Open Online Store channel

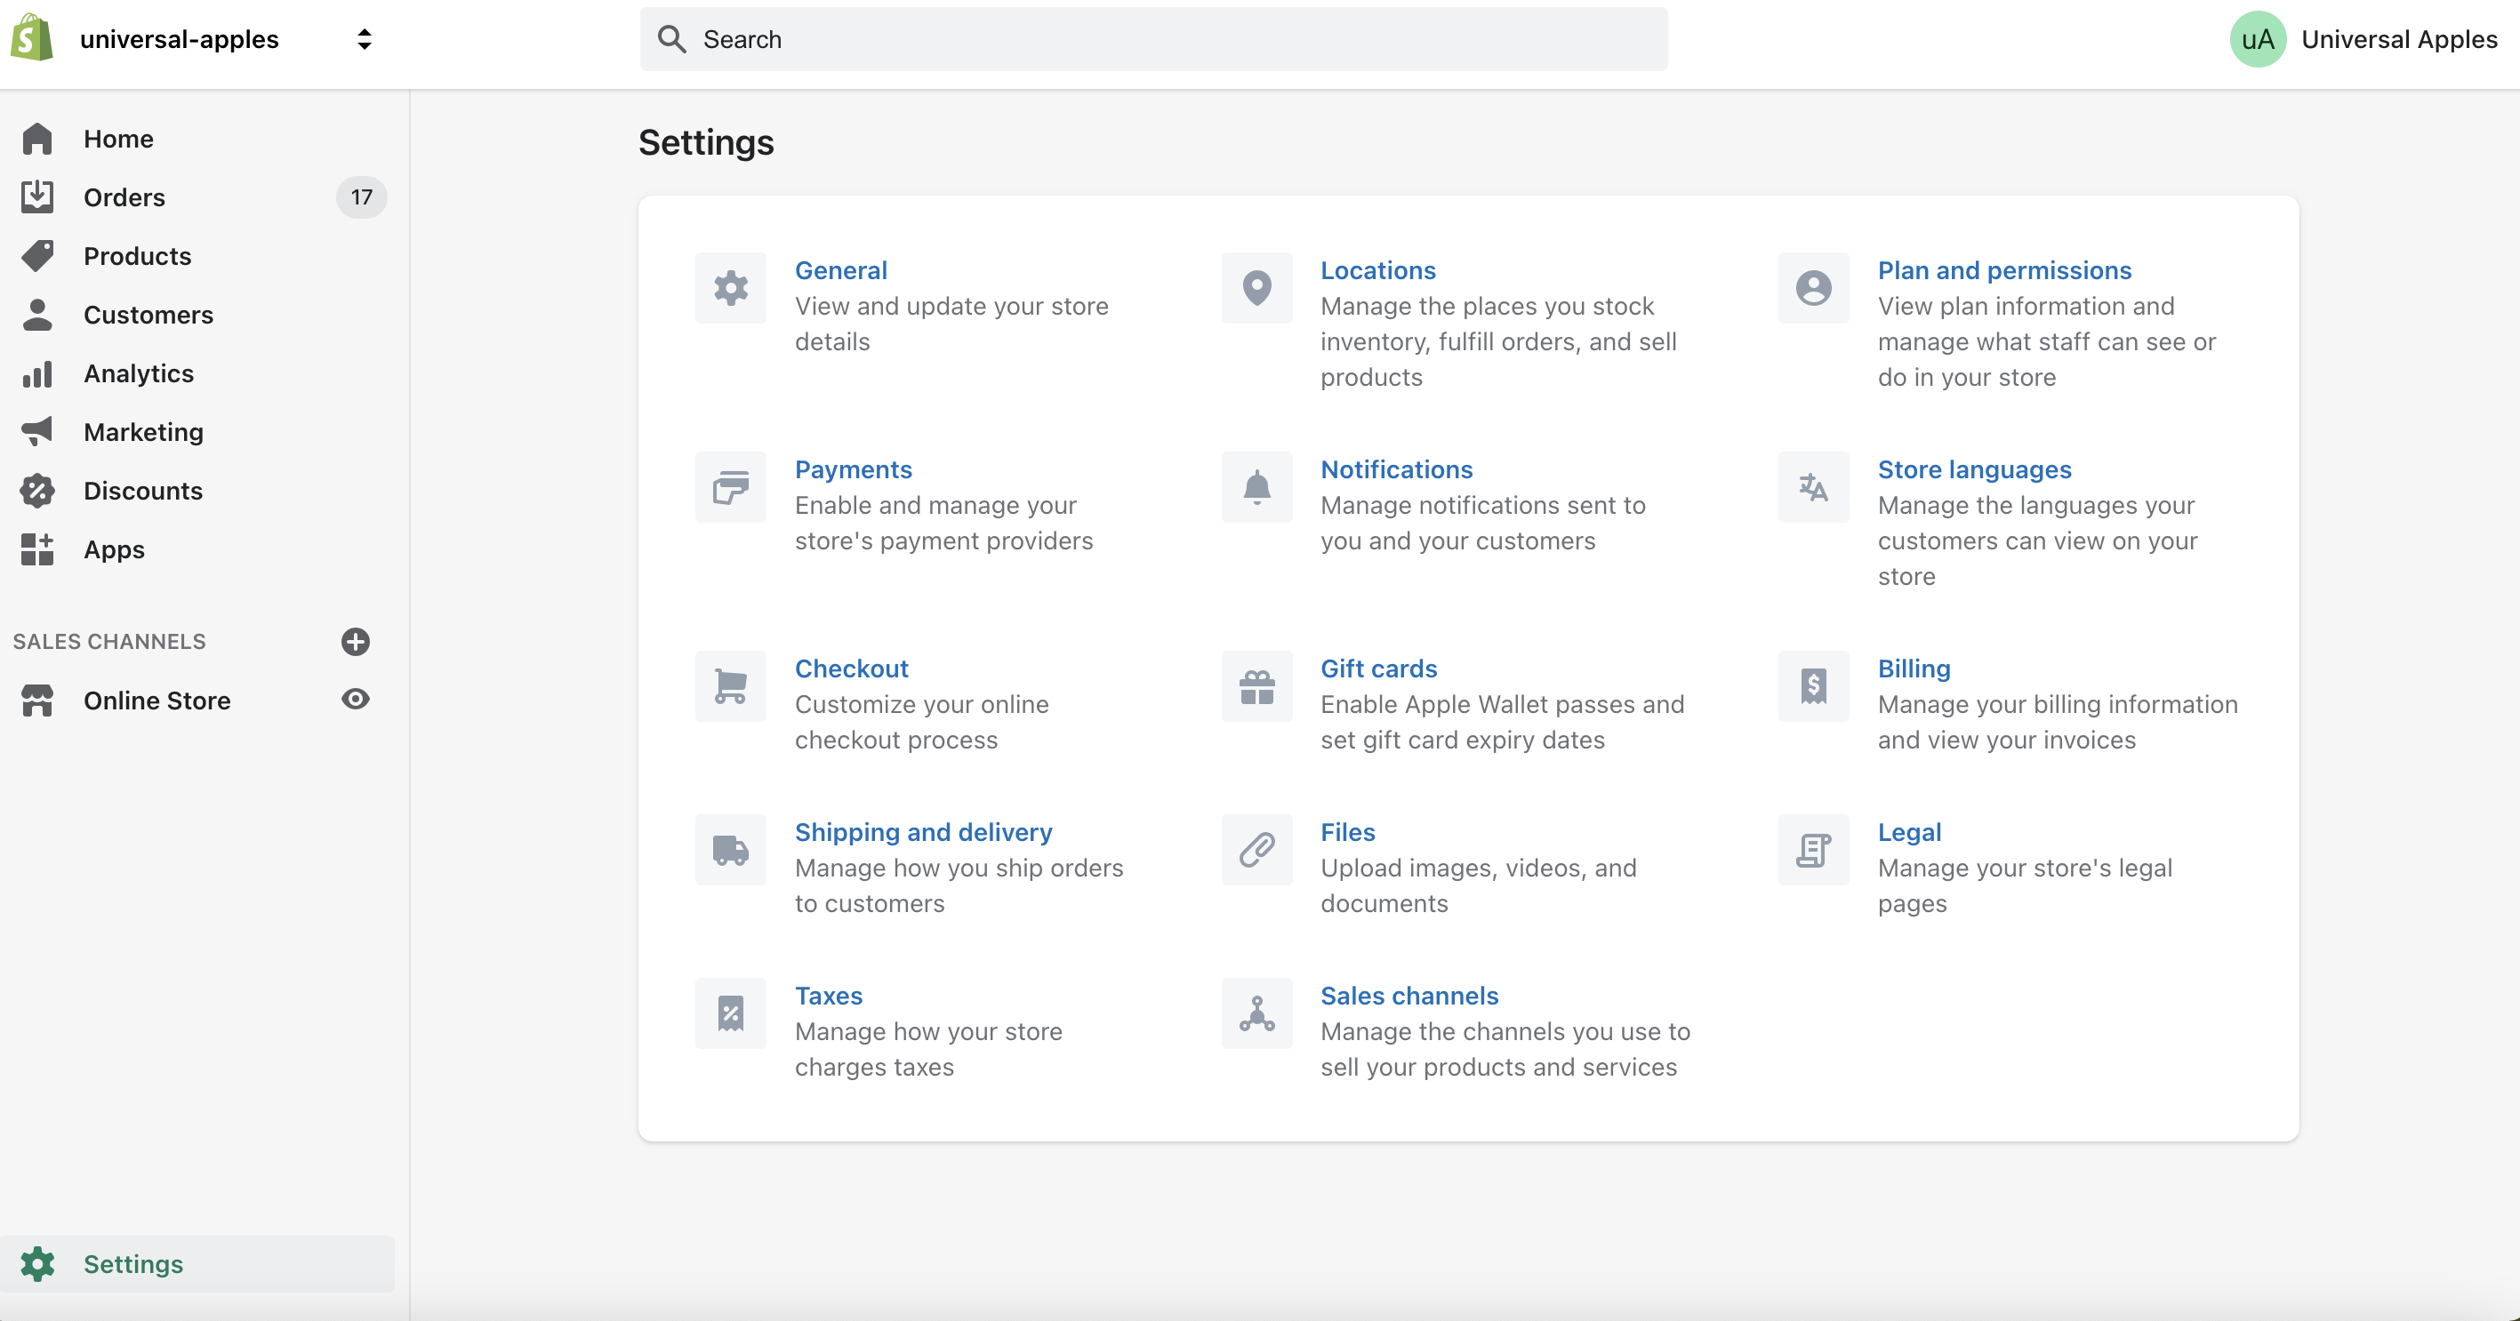[x=156, y=701]
